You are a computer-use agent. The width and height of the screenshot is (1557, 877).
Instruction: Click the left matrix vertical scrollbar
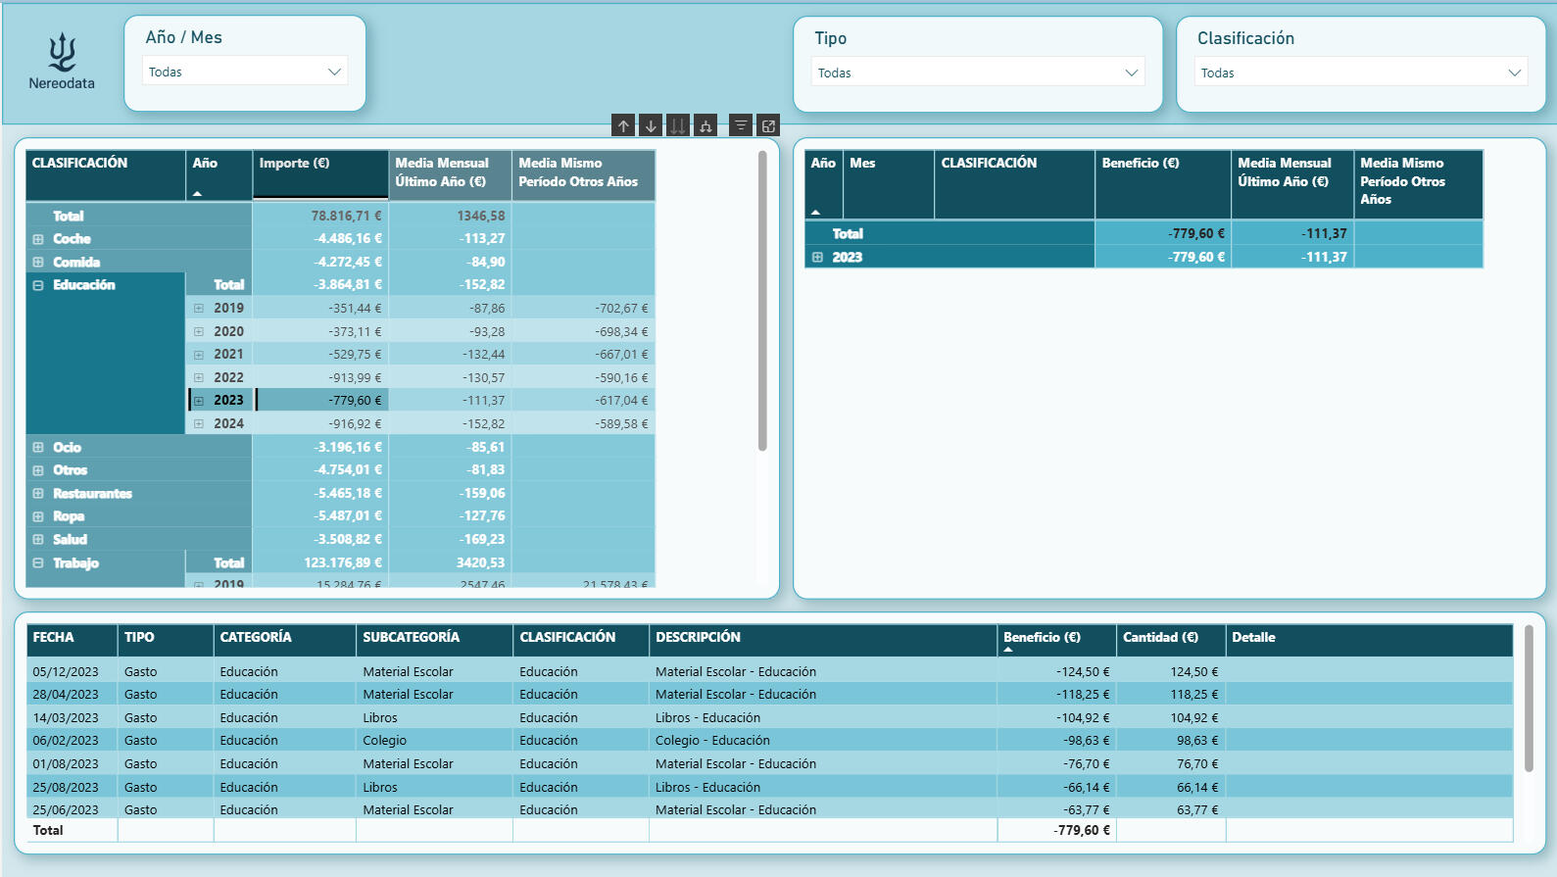pyautogui.click(x=762, y=300)
